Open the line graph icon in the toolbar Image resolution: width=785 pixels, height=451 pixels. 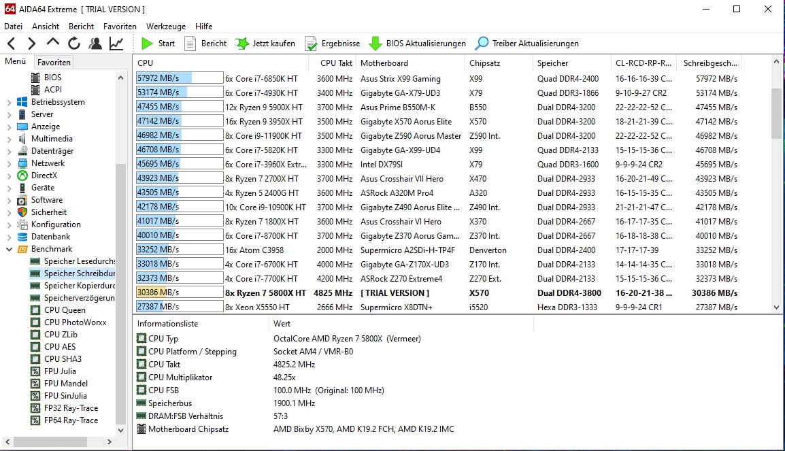[116, 44]
